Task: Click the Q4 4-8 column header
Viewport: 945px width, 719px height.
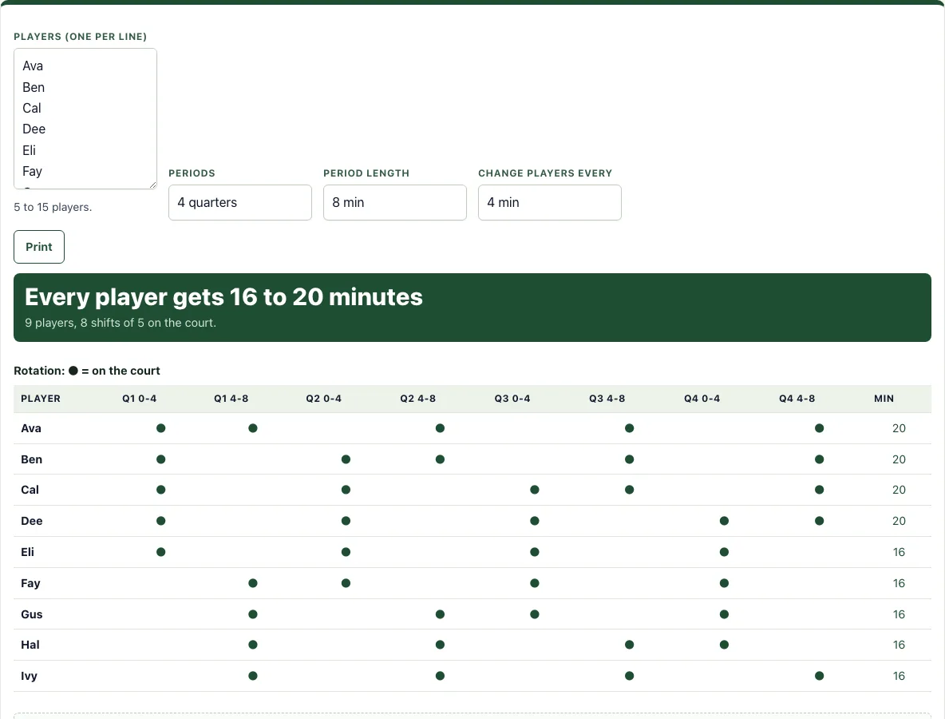Action: (x=797, y=399)
